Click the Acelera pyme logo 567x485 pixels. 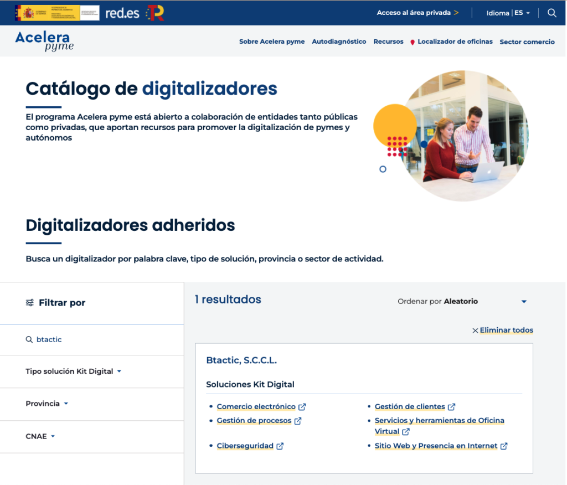[43, 40]
